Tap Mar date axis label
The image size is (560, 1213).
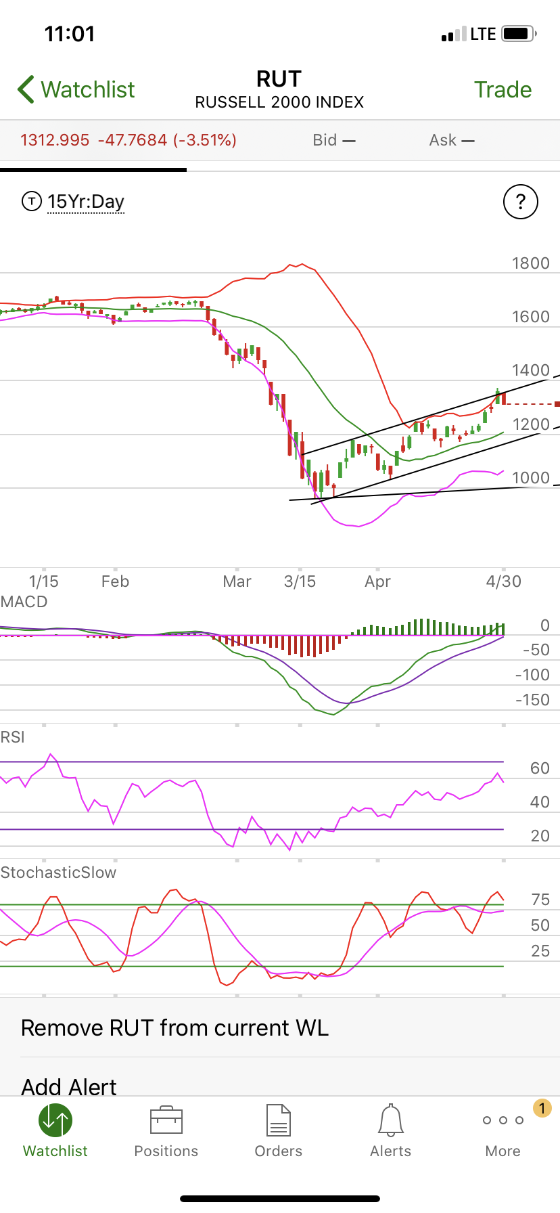[237, 581]
